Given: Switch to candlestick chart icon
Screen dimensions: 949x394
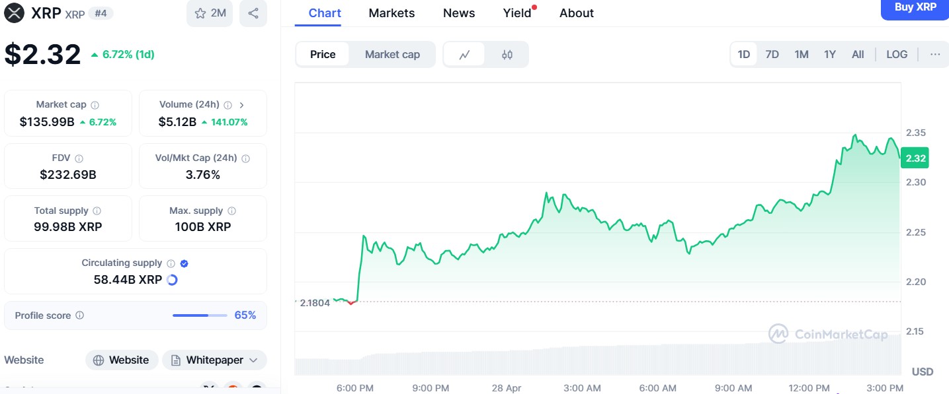Looking at the screenshot, I should tap(507, 55).
